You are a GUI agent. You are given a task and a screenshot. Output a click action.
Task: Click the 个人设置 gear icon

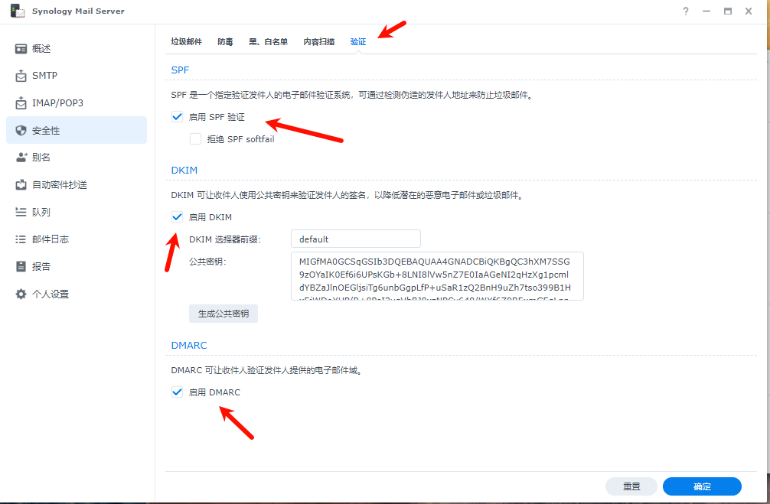click(x=21, y=294)
